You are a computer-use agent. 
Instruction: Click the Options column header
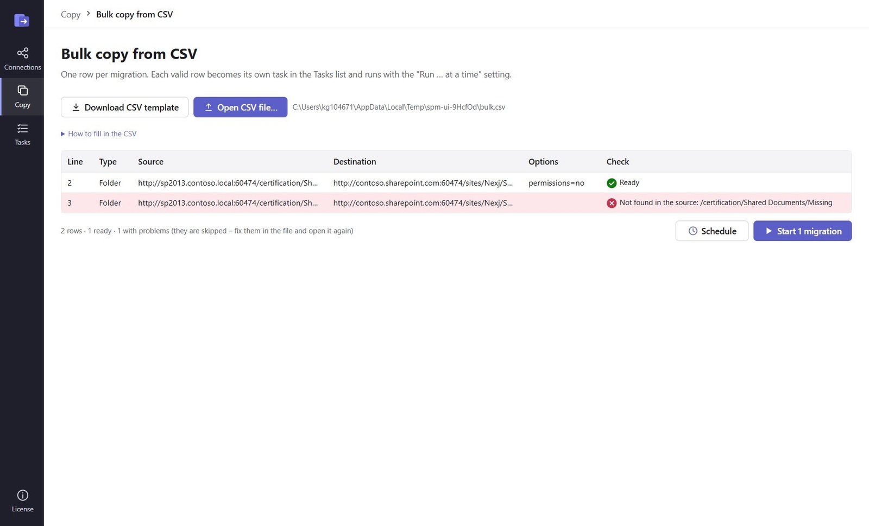point(543,162)
